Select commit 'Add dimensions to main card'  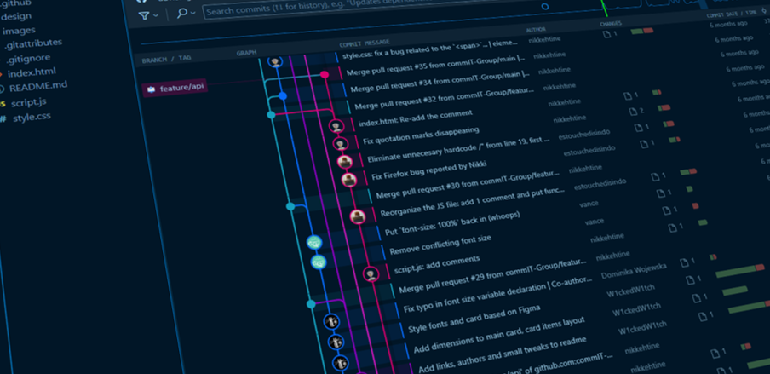click(x=498, y=336)
